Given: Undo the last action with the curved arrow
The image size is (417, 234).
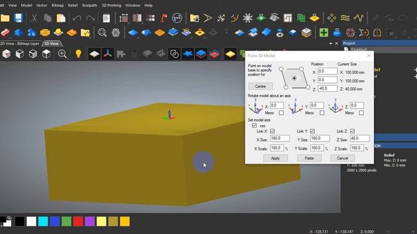Looking at the screenshot, I should 77,18.
